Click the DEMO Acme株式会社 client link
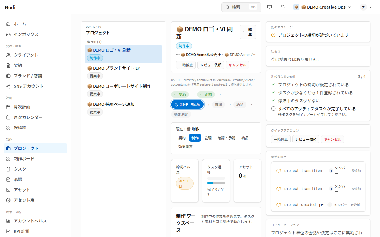380x237 pixels. tap(201, 55)
